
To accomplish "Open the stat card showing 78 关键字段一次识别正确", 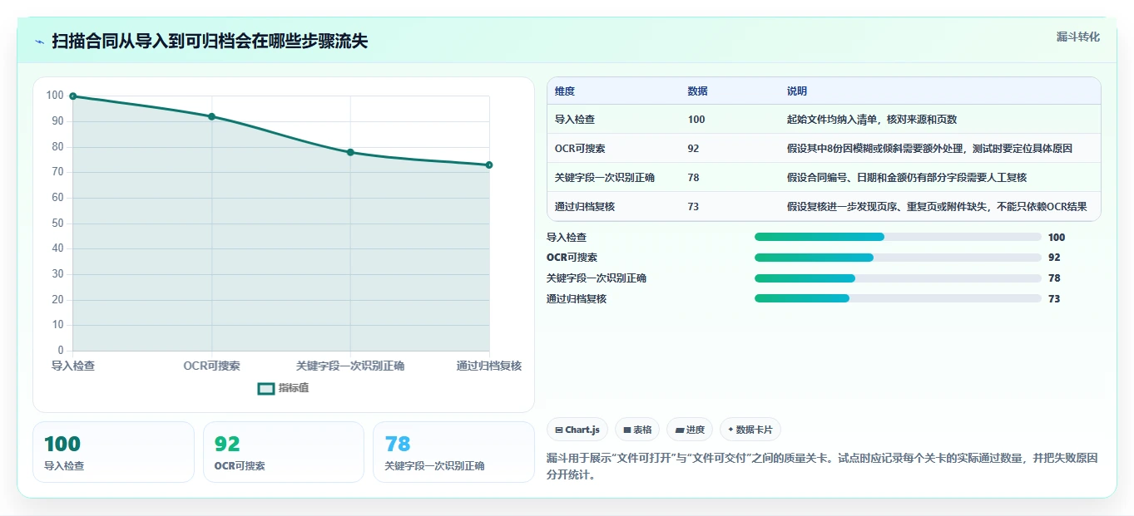I will coord(453,452).
